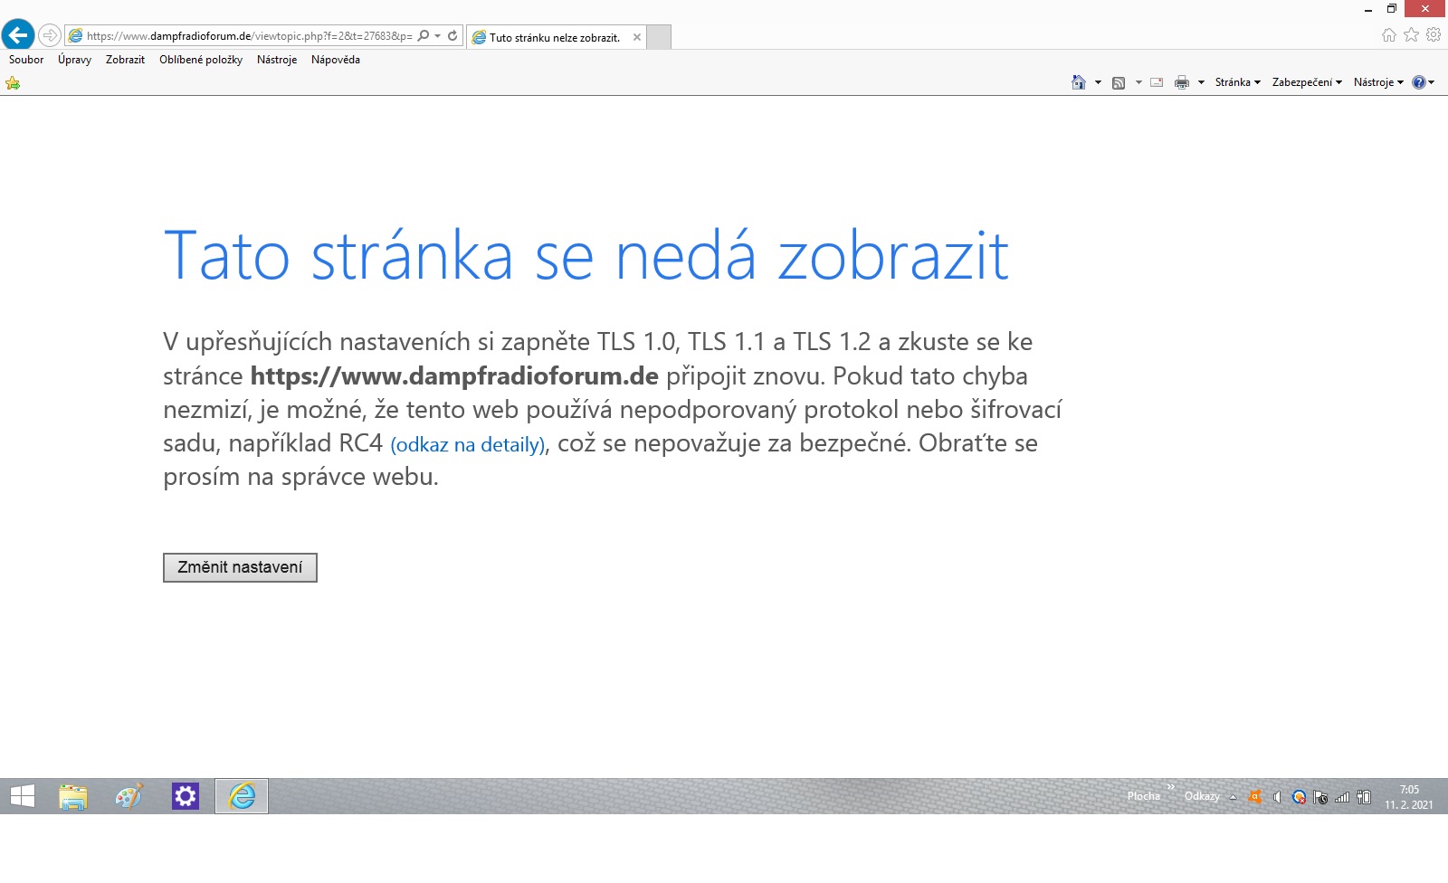This screenshot has width=1448, height=883.
Task: Open the gear settings icon at top right
Action: click(1434, 35)
